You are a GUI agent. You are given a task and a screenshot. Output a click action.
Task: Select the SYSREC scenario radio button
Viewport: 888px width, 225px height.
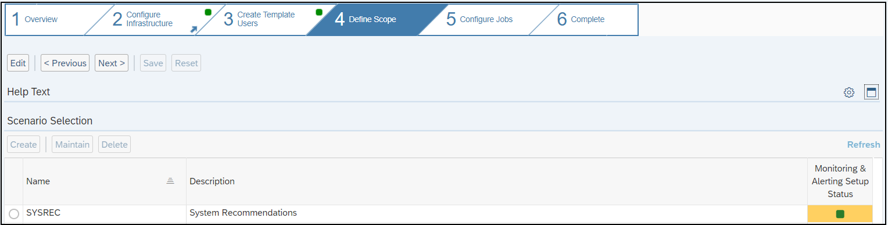pyautogui.click(x=14, y=214)
